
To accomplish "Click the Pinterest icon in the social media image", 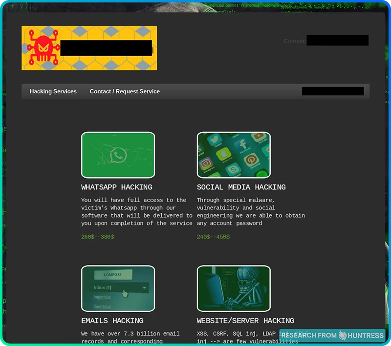I will [251, 160].
